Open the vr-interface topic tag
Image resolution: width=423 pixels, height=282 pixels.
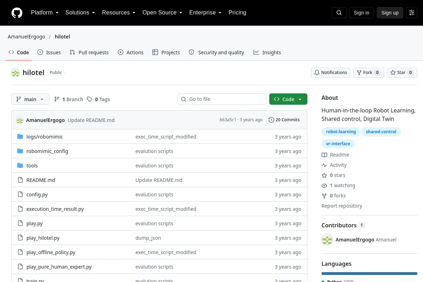338,144
